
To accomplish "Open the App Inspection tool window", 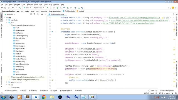I will (x=66, y=91).
